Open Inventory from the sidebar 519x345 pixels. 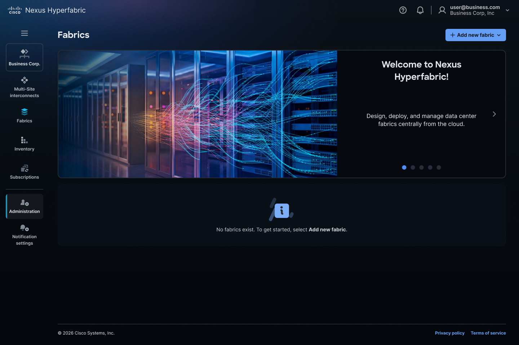[25, 144]
